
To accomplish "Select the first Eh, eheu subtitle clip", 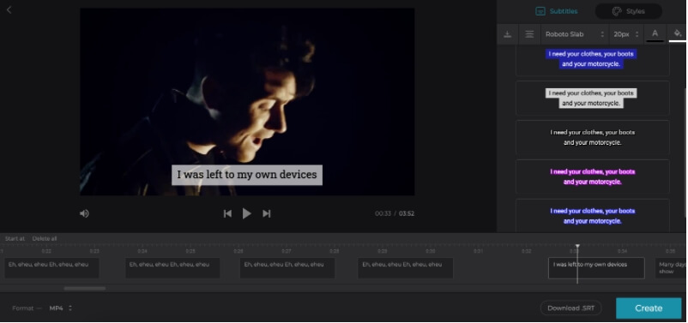I will (x=51, y=268).
